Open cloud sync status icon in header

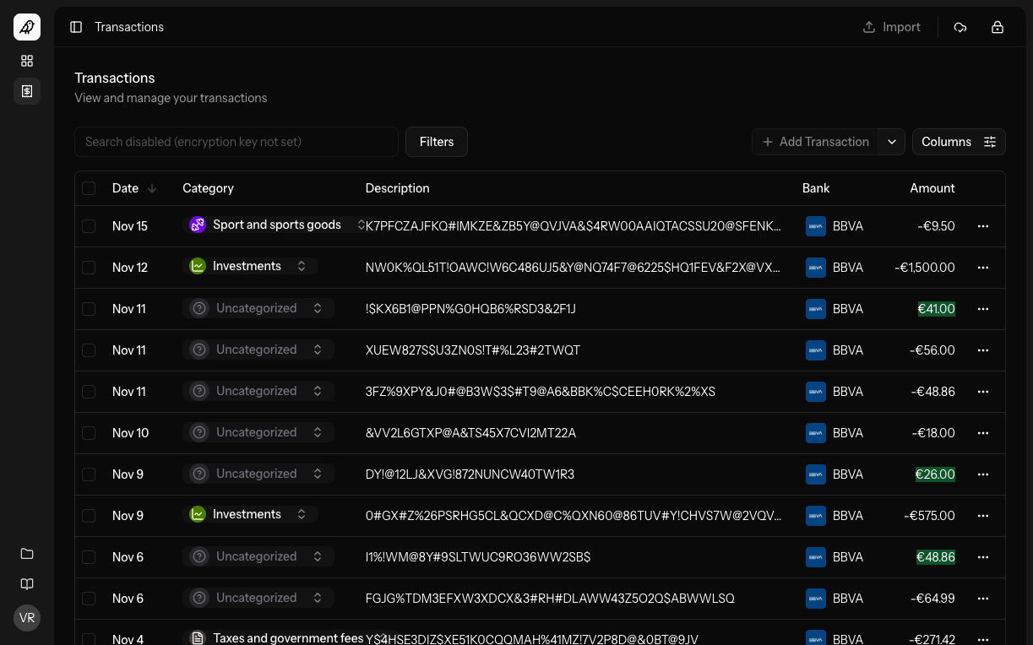[x=960, y=27]
